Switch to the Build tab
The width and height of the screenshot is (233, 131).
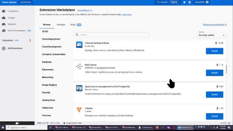[76, 25]
